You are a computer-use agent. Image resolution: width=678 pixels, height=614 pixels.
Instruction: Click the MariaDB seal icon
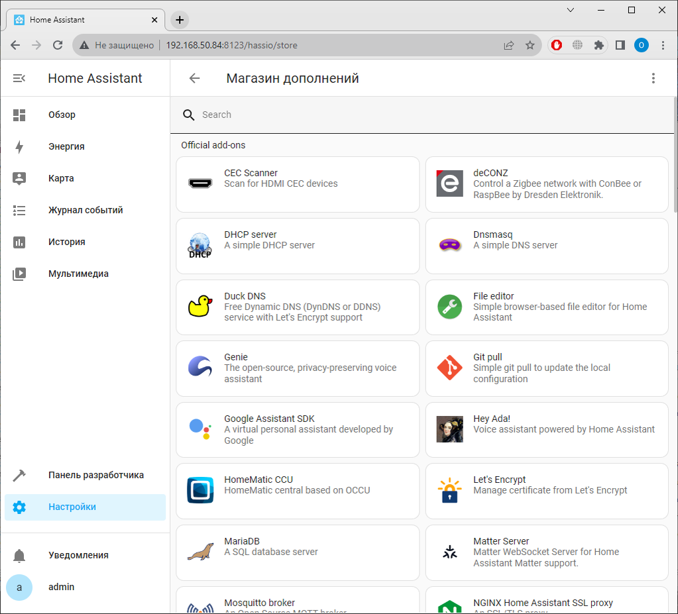click(200, 552)
